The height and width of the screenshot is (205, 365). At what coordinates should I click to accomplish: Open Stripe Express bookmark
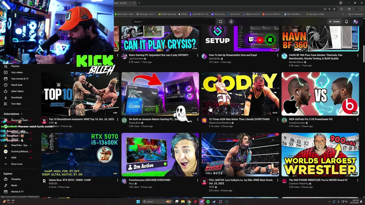(x=218, y=14)
